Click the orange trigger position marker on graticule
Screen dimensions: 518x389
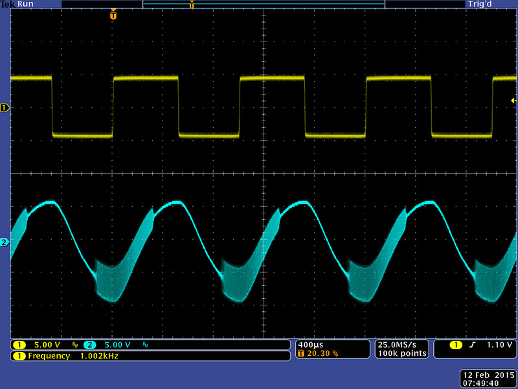click(x=113, y=14)
